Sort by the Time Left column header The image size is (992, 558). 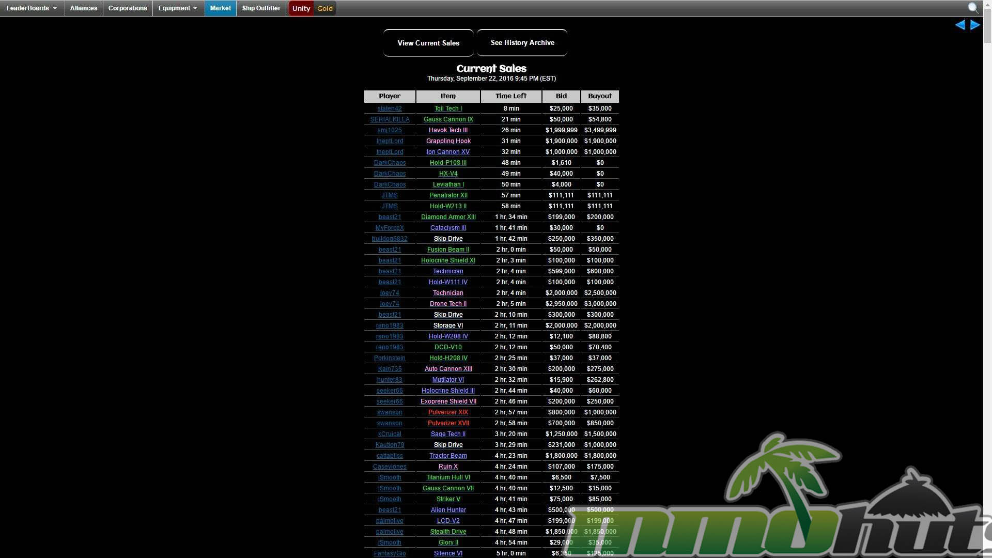point(510,96)
